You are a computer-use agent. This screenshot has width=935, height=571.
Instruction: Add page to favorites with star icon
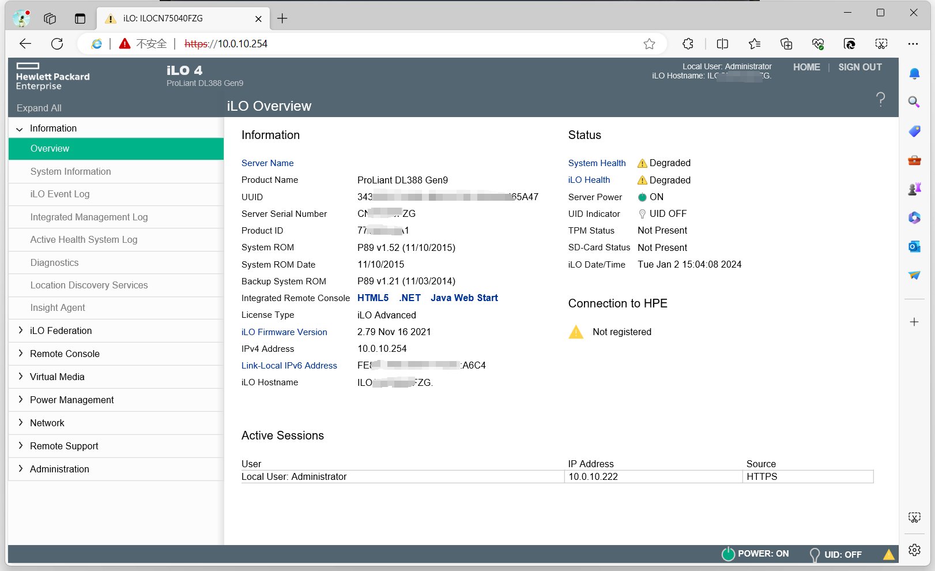[649, 44]
